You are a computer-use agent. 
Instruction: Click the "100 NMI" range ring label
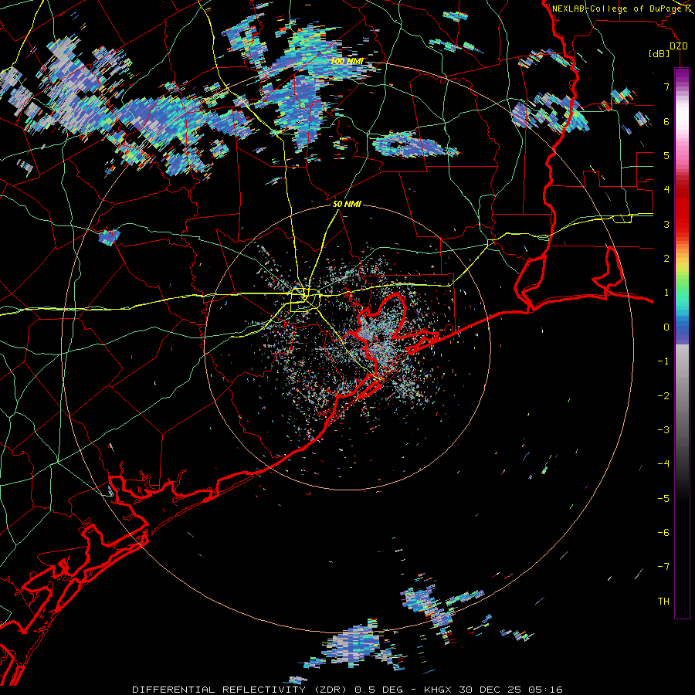tap(346, 61)
